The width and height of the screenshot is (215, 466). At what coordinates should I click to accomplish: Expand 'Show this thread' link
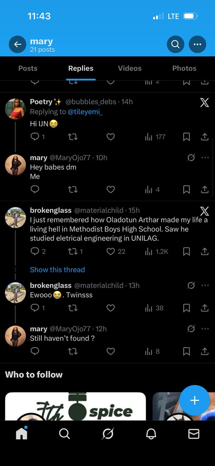click(x=57, y=270)
